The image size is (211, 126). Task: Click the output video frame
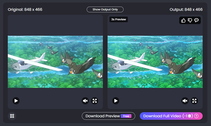155,62
